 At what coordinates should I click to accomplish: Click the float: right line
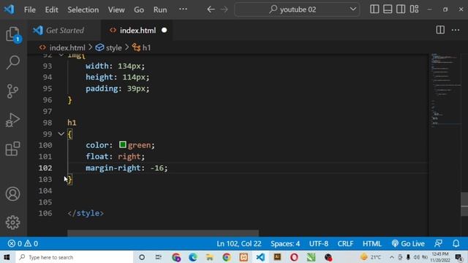click(116, 156)
